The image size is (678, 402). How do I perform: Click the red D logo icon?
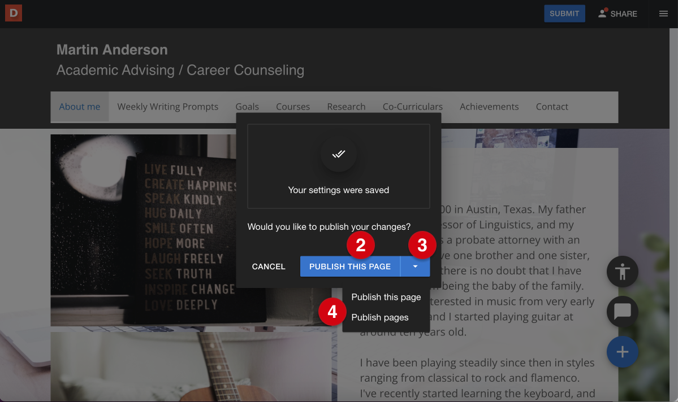(14, 13)
